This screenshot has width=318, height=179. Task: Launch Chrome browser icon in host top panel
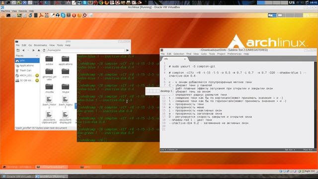pyautogui.click(x=101, y=2)
